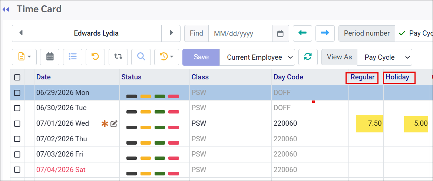Click the Time Card page title
433x181 pixels.
tap(39, 9)
